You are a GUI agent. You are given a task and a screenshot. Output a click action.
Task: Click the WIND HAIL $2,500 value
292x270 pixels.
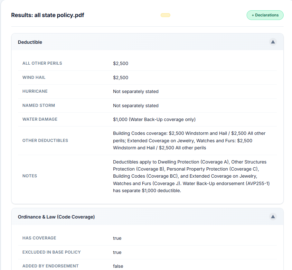coord(120,78)
